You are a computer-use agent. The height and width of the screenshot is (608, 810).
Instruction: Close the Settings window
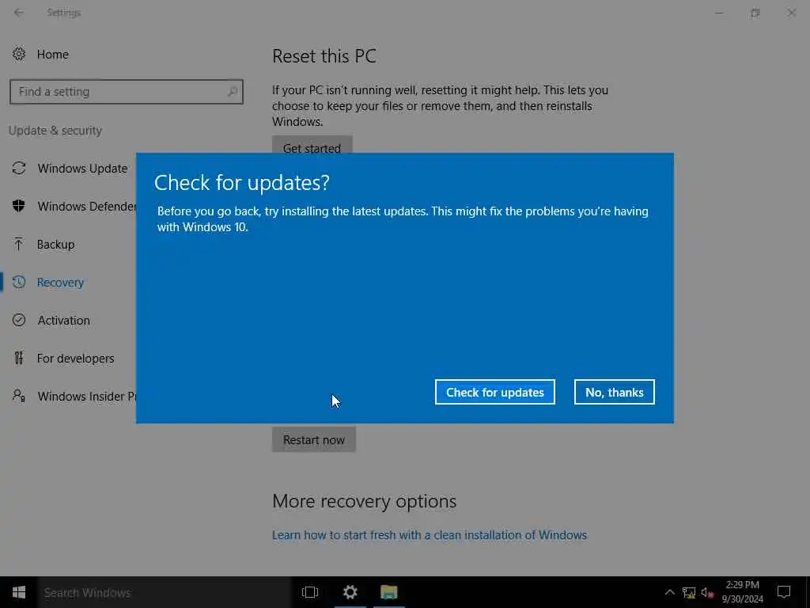[791, 13]
